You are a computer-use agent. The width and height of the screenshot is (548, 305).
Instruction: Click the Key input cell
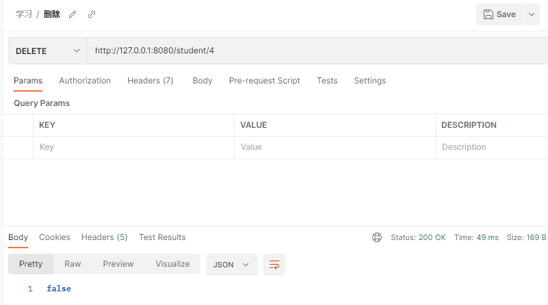133,147
